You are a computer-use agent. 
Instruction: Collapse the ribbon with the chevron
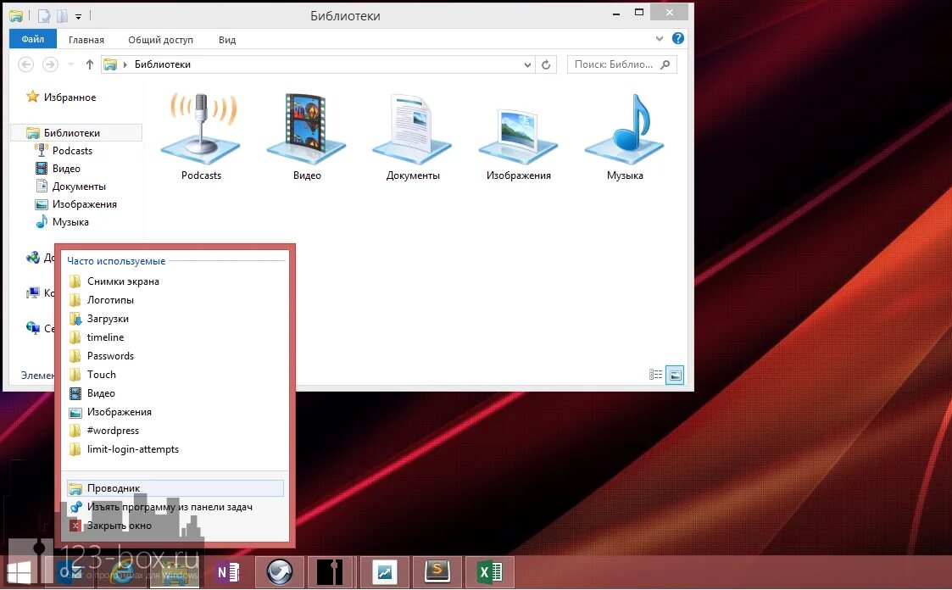(660, 39)
